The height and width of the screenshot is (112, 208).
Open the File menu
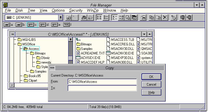pos(8,10)
